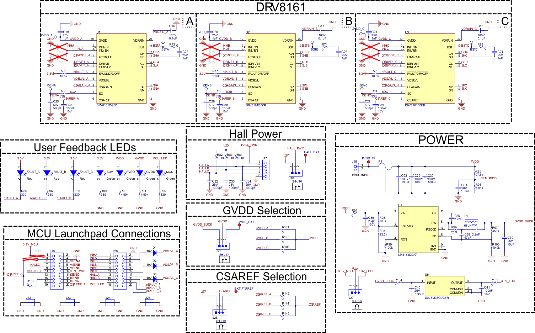Select the U3 DRV8161DGSR chip symbol
Viewport: 535px width, 333px height.
tap(430, 69)
